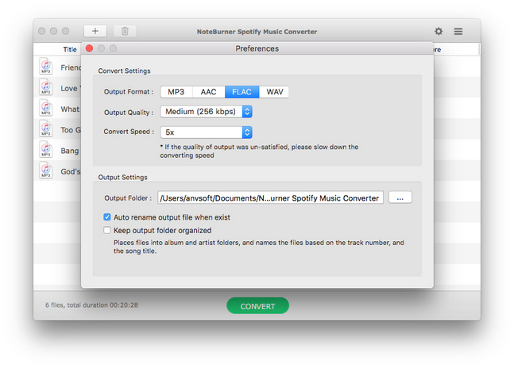Select the What song title

tap(70, 109)
